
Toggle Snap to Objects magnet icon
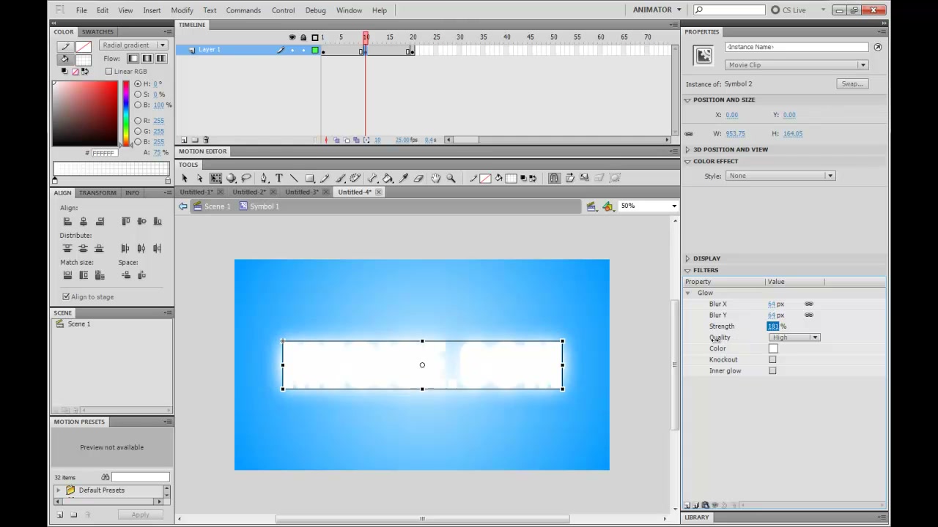click(x=555, y=178)
